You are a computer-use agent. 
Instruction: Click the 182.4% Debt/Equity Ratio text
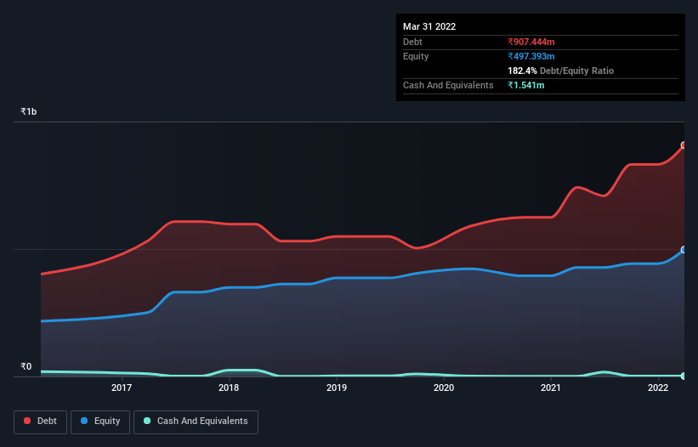[x=560, y=71]
